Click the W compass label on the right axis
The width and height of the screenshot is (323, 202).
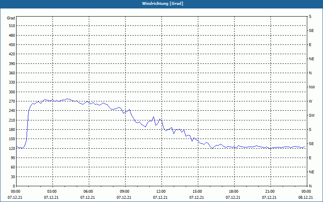coord(310,101)
